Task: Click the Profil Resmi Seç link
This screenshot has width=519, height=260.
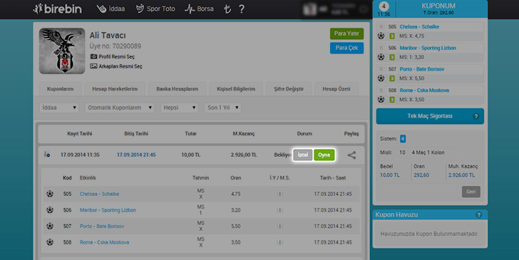Action: [116, 56]
